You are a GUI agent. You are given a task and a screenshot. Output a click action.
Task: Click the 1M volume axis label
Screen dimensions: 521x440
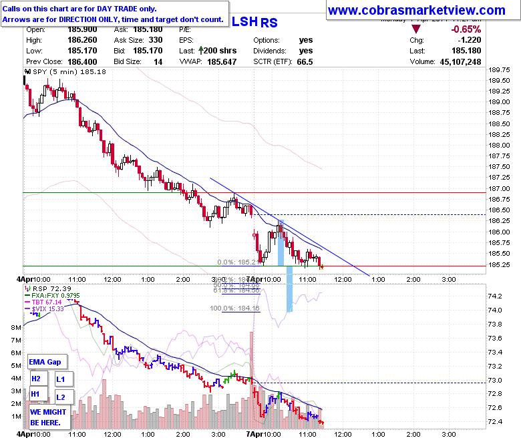tap(16, 417)
